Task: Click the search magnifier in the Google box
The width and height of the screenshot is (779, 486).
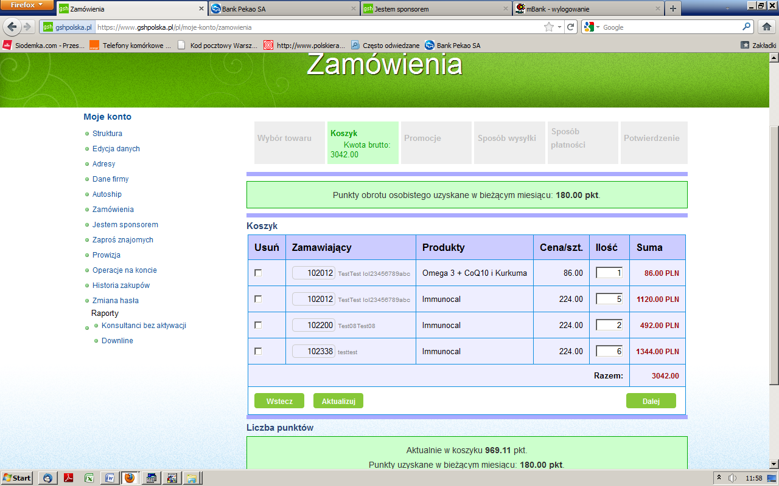Action: pyautogui.click(x=747, y=27)
